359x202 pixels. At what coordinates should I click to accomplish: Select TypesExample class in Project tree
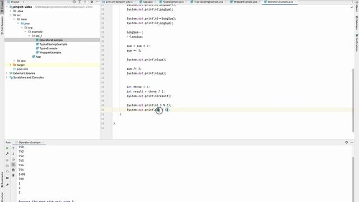click(x=48, y=48)
